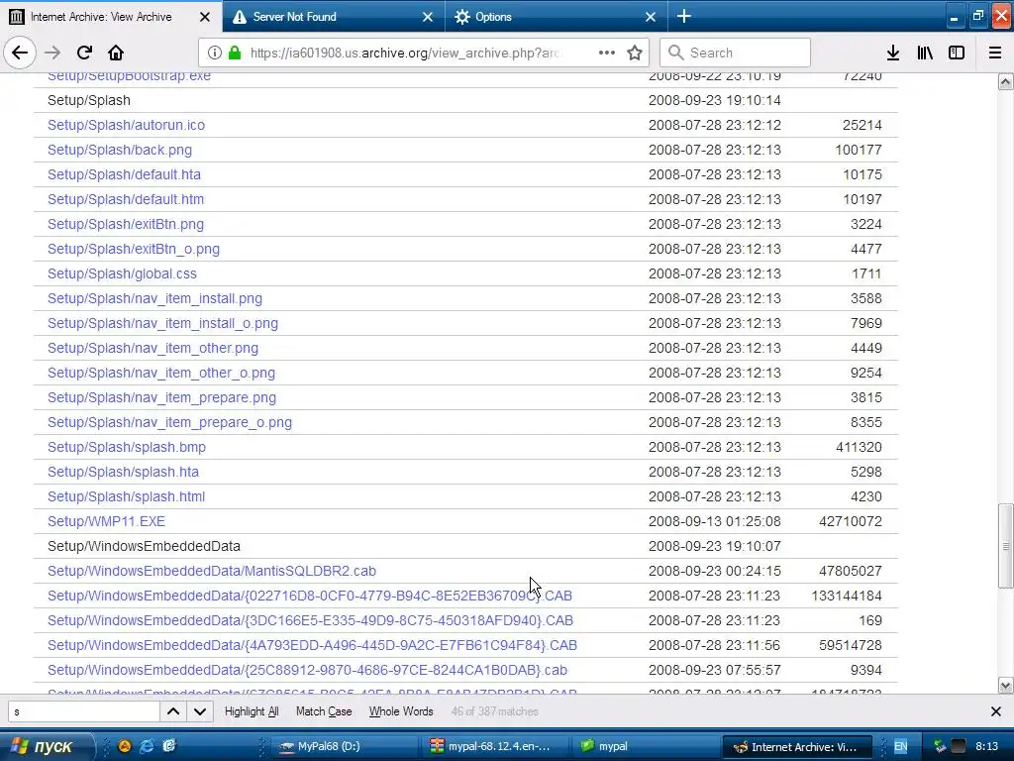This screenshot has width=1014, height=761.
Task: Close the Options tab
Action: [x=651, y=17]
